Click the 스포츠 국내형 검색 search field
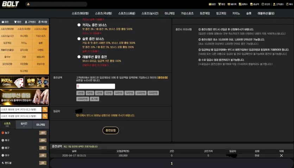 coord(21,116)
